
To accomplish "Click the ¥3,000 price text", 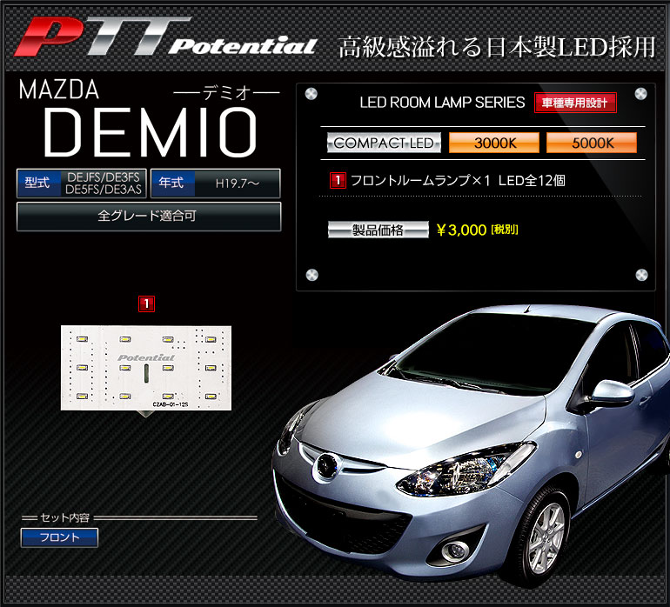I will click(x=461, y=230).
